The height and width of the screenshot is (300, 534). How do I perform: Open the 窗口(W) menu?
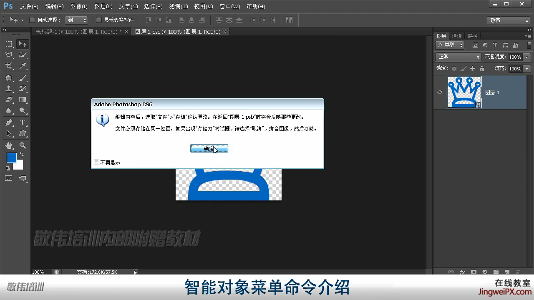pos(230,7)
